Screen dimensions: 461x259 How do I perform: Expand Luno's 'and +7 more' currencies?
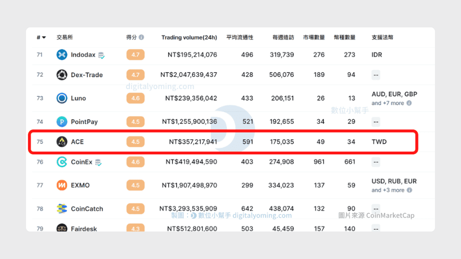pos(387,103)
